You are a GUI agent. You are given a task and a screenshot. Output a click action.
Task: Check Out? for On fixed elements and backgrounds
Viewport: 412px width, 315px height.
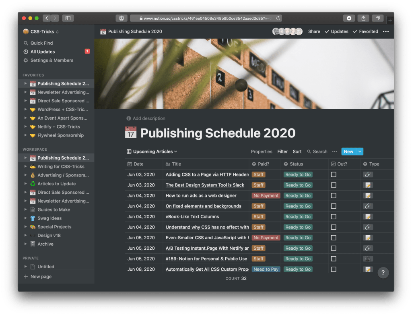click(334, 206)
